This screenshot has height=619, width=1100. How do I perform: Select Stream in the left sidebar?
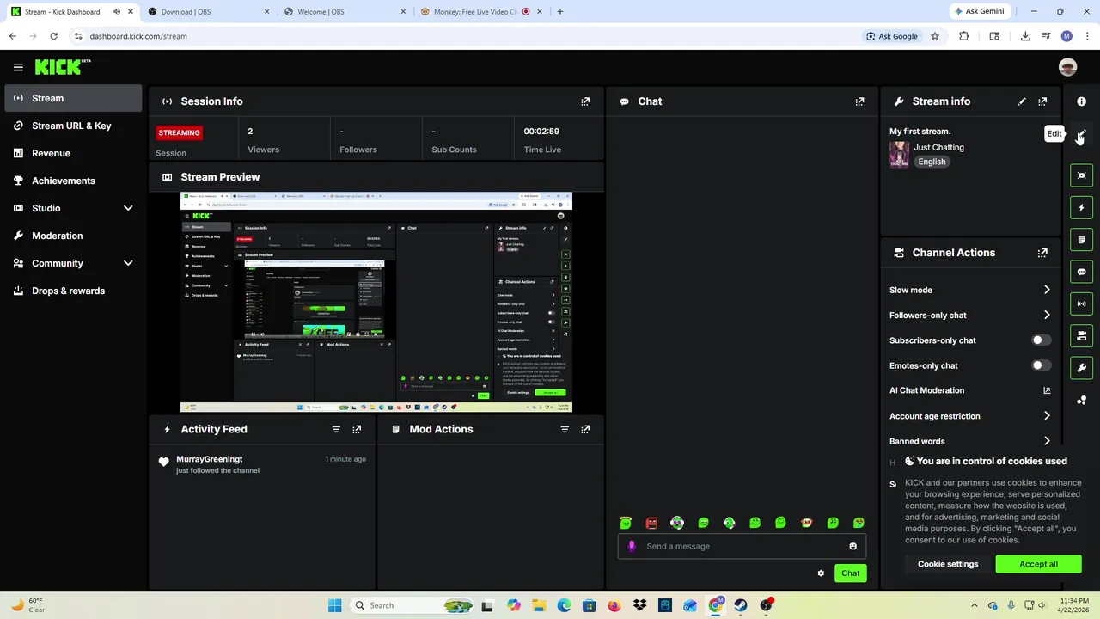[x=73, y=98]
